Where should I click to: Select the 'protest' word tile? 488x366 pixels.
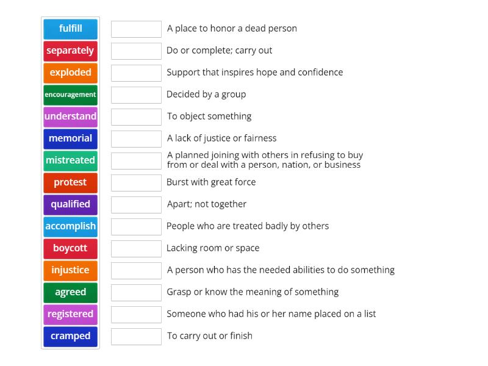point(70,182)
